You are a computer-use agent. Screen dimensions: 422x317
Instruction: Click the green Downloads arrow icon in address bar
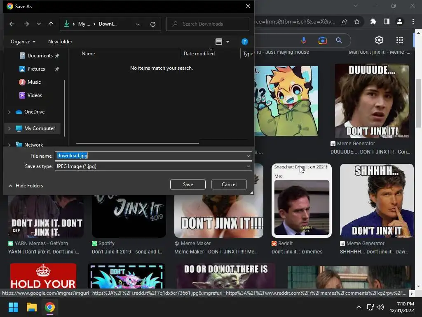pos(66,24)
